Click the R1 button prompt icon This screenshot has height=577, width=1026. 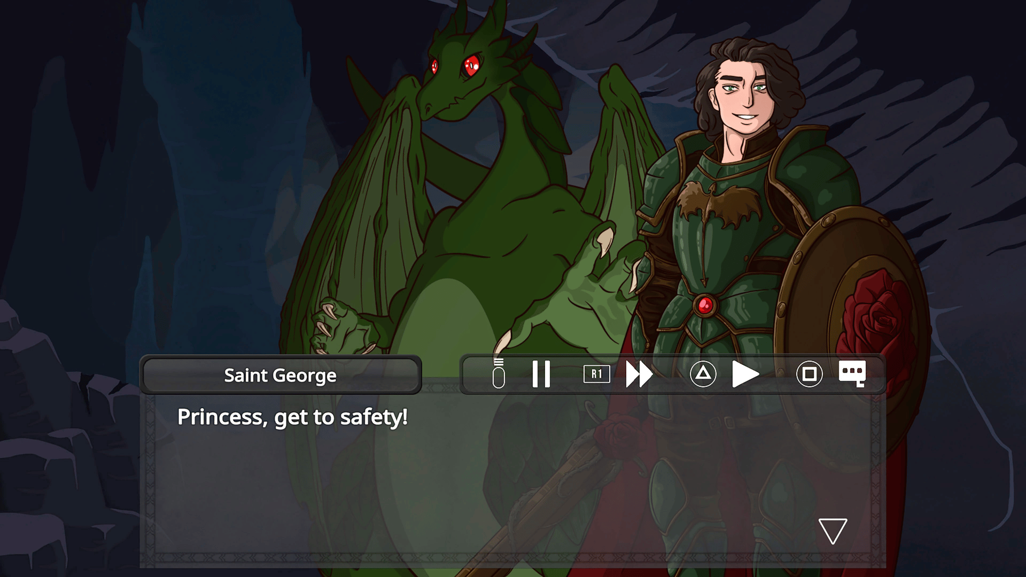coord(596,374)
